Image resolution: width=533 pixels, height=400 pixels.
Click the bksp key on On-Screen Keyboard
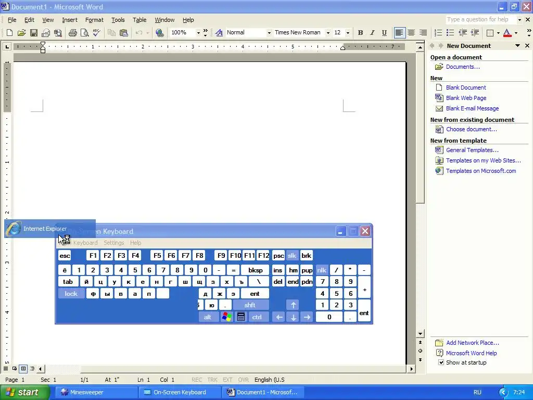point(255,270)
